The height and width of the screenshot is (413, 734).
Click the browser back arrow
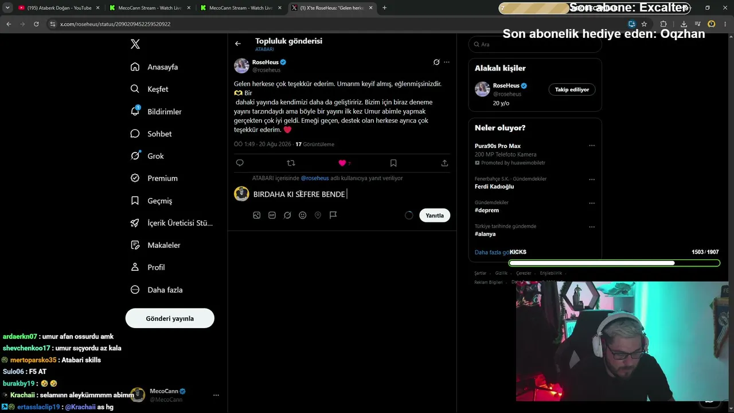pyautogui.click(x=9, y=24)
